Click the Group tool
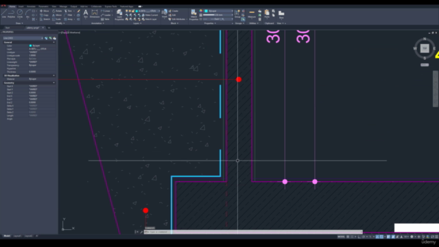 pos(237,14)
